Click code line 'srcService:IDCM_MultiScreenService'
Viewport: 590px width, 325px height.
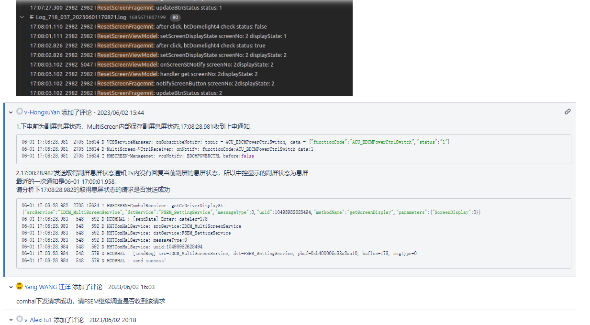131,226
